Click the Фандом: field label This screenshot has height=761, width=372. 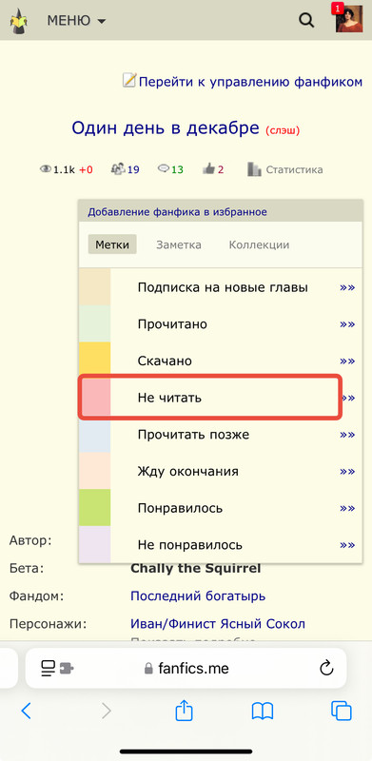pos(36,596)
